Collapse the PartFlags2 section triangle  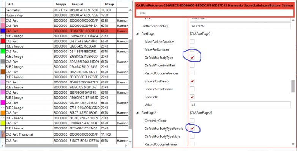point(137,113)
